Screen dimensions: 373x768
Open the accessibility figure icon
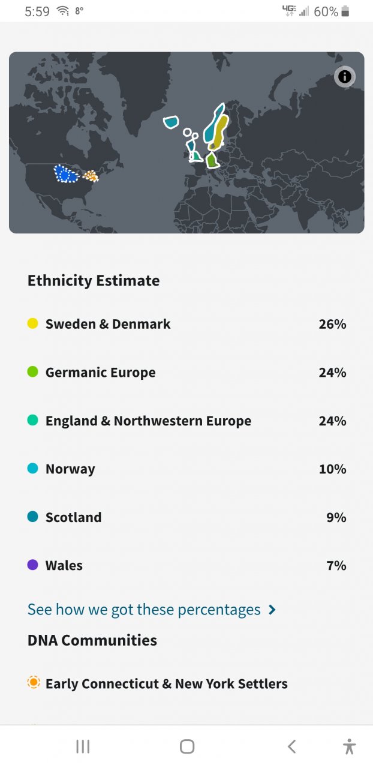(x=350, y=746)
